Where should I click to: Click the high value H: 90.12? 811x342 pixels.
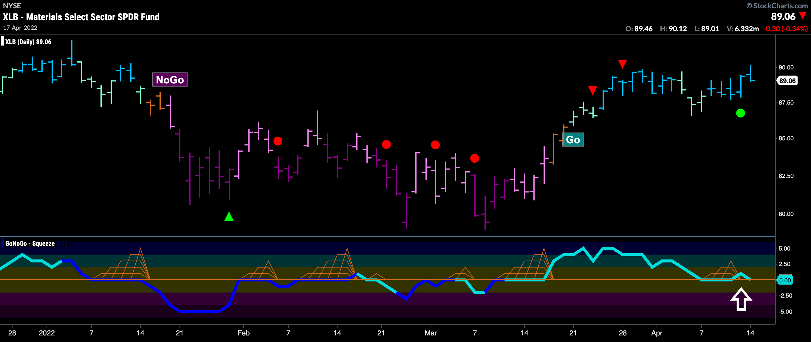point(673,29)
